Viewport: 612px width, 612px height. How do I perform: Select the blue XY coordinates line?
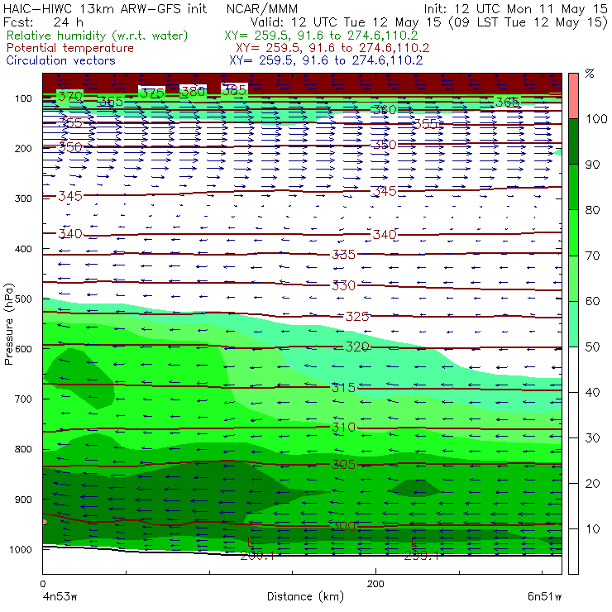pyautogui.click(x=326, y=60)
